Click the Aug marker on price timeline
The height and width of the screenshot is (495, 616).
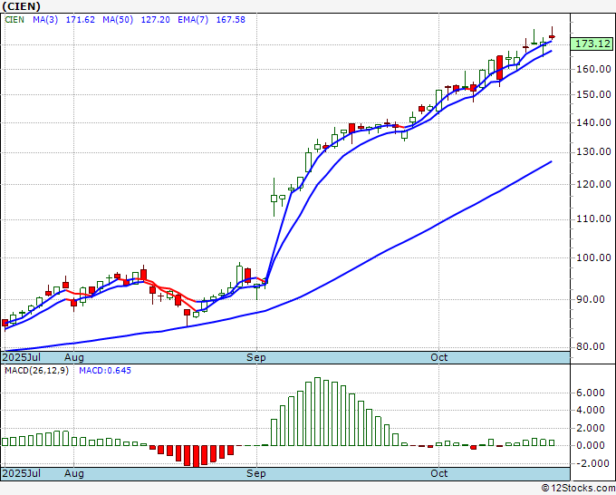(74, 357)
